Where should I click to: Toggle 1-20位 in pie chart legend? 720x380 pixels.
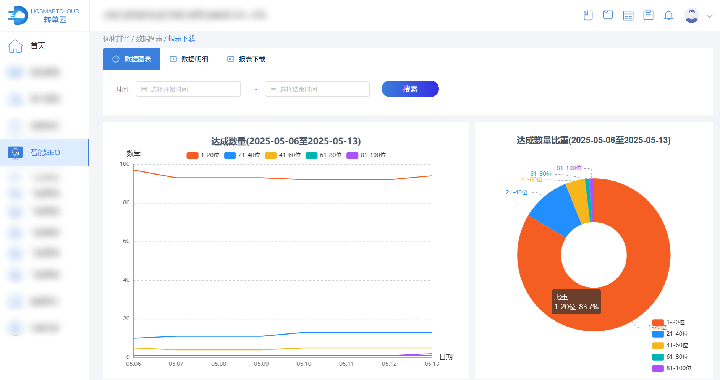[x=668, y=322]
